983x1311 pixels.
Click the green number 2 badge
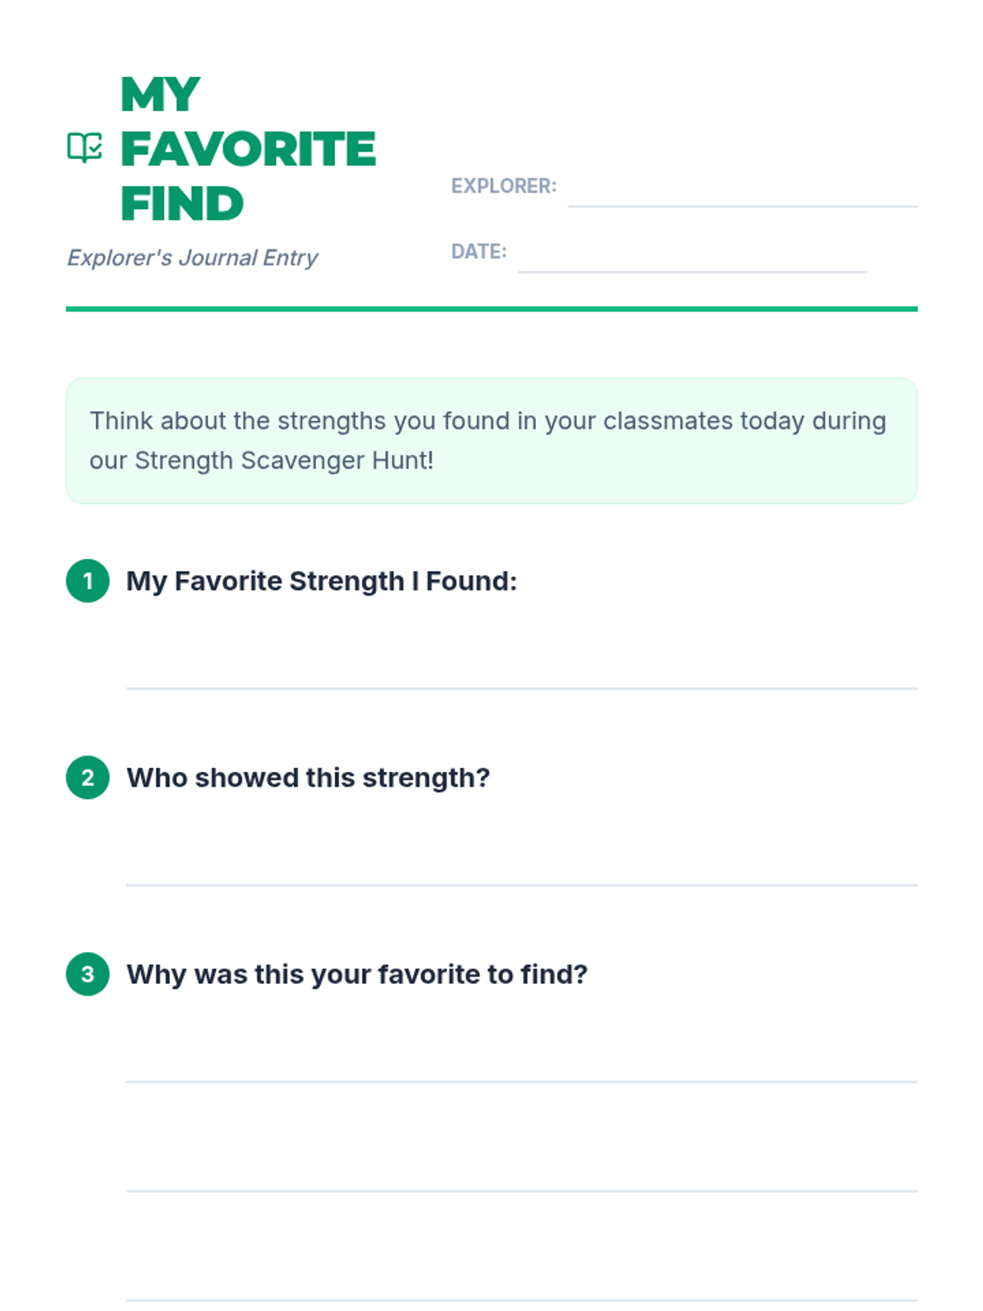tap(88, 778)
